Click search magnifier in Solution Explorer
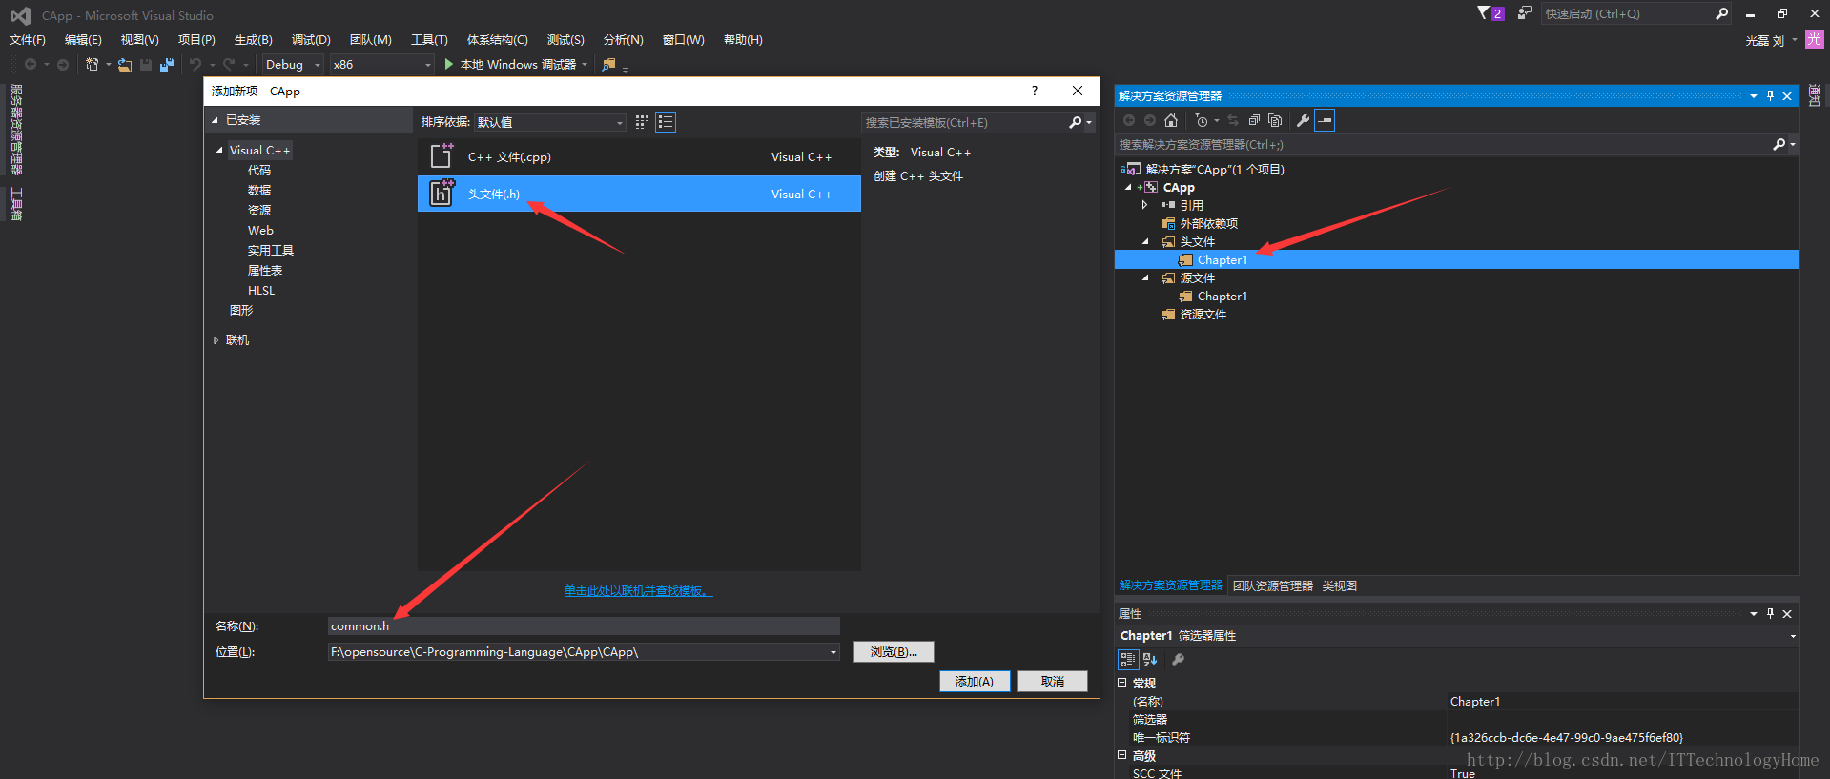The width and height of the screenshot is (1830, 779). [1779, 144]
